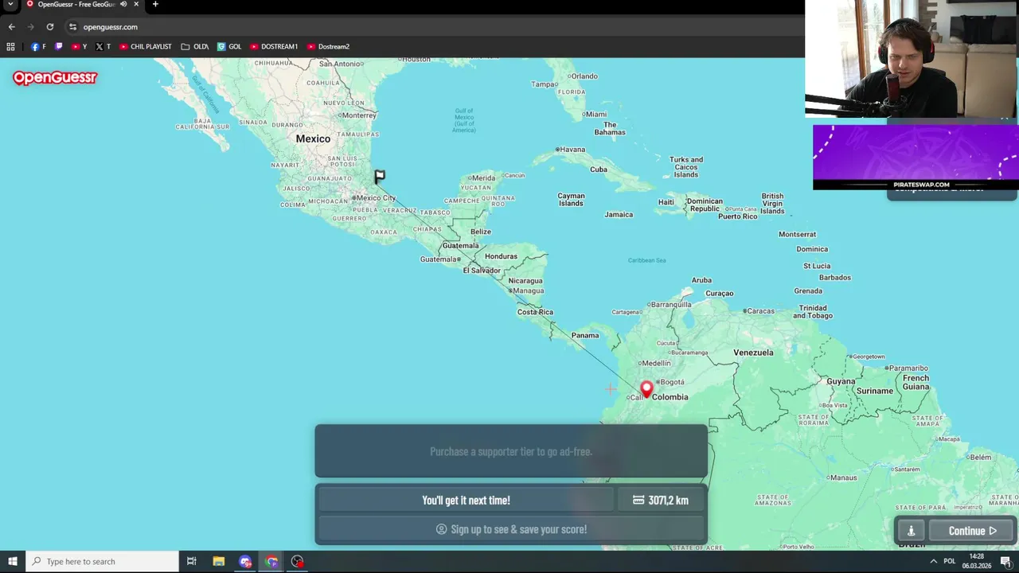Click the Guyana country label
The width and height of the screenshot is (1019, 573).
pyautogui.click(x=841, y=382)
